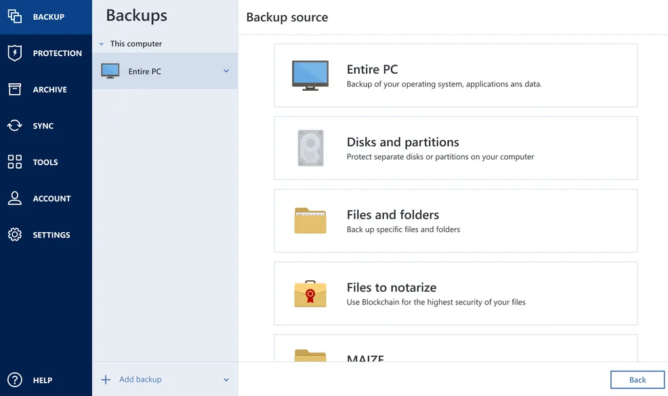The height and width of the screenshot is (396, 668).
Task: Choose Files and folders as backup source
Action: coord(456,221)
